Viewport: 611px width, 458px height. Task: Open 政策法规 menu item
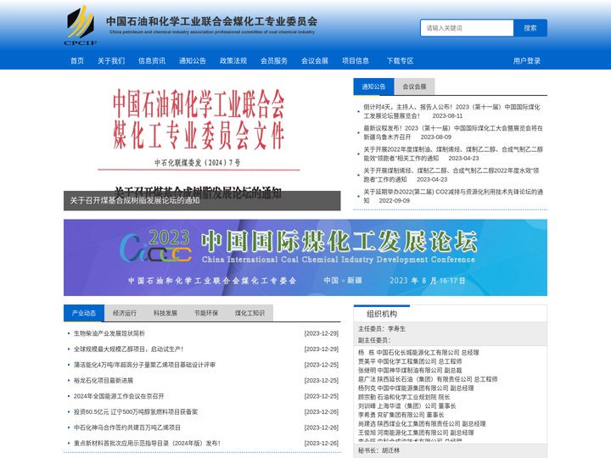pos(233,61)
